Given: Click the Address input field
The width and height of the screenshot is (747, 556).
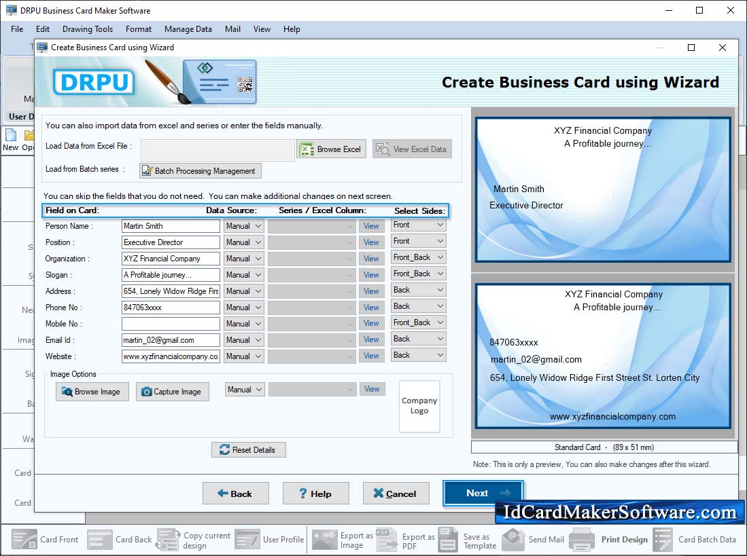Looking at the screenshot, I should [171, 291].
